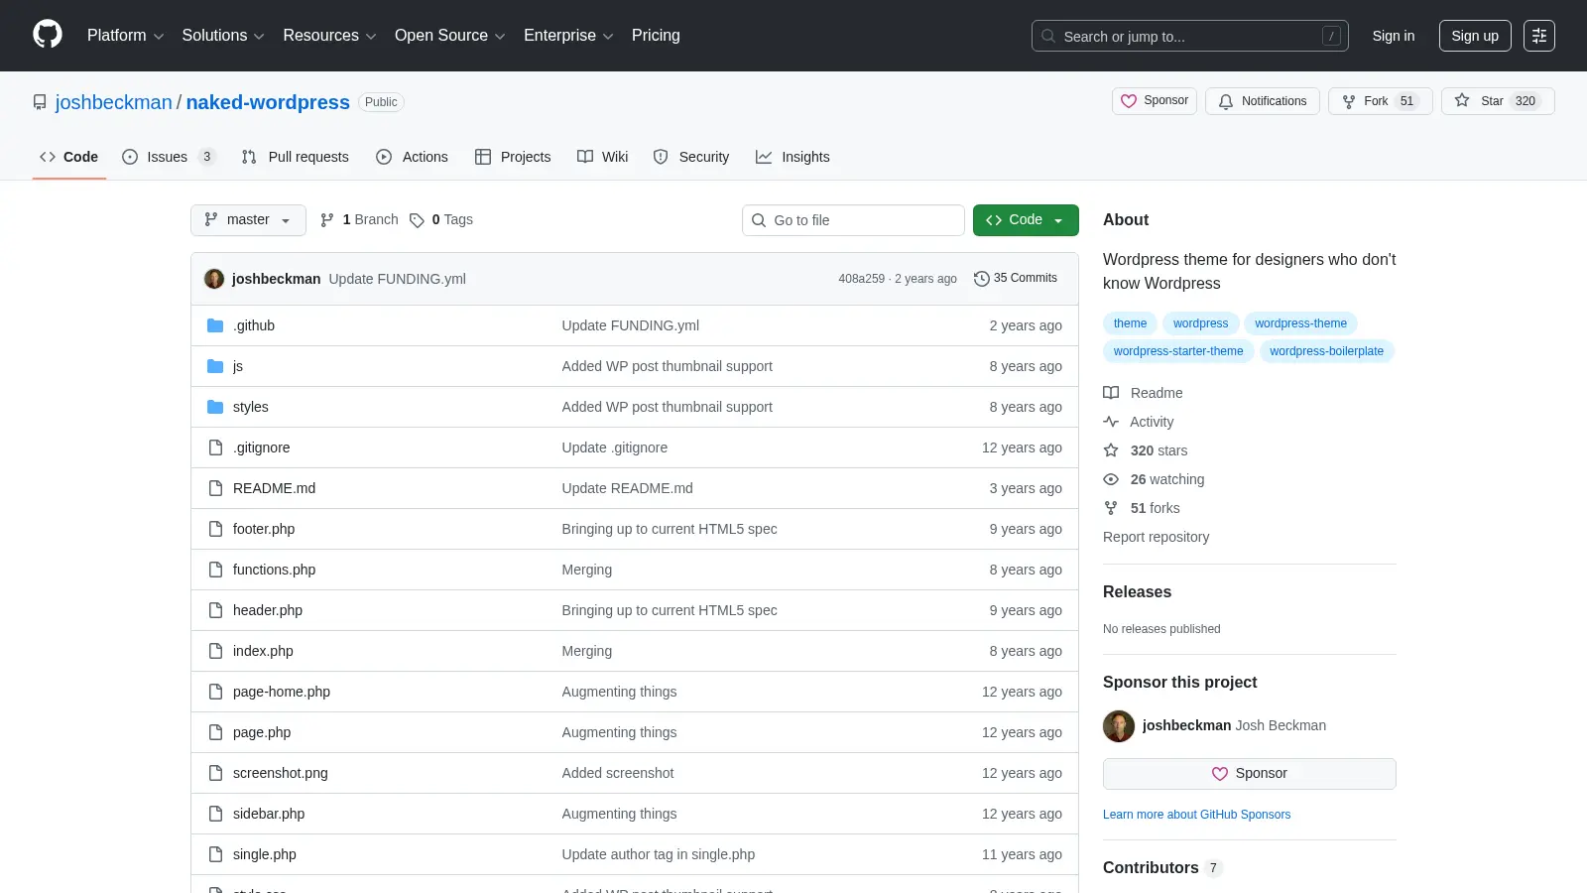Click the Report repository link
This screenshot has width=1587, height=893.
click(1157, 537)
